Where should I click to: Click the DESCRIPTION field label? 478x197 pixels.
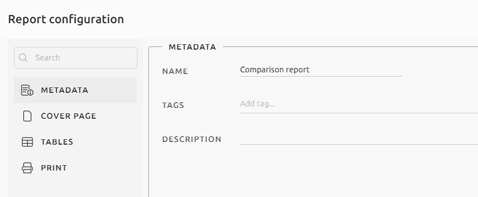(192, 140)
